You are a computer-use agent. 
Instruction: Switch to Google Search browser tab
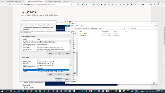tap(14, 1)
